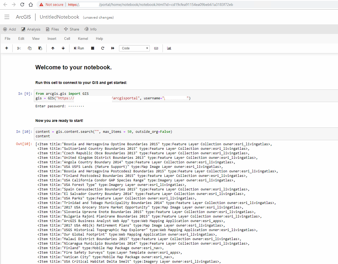The height and width of the screenshot is (264, 338).
Task: Reload the page in the browser
Action: point(23,5)
